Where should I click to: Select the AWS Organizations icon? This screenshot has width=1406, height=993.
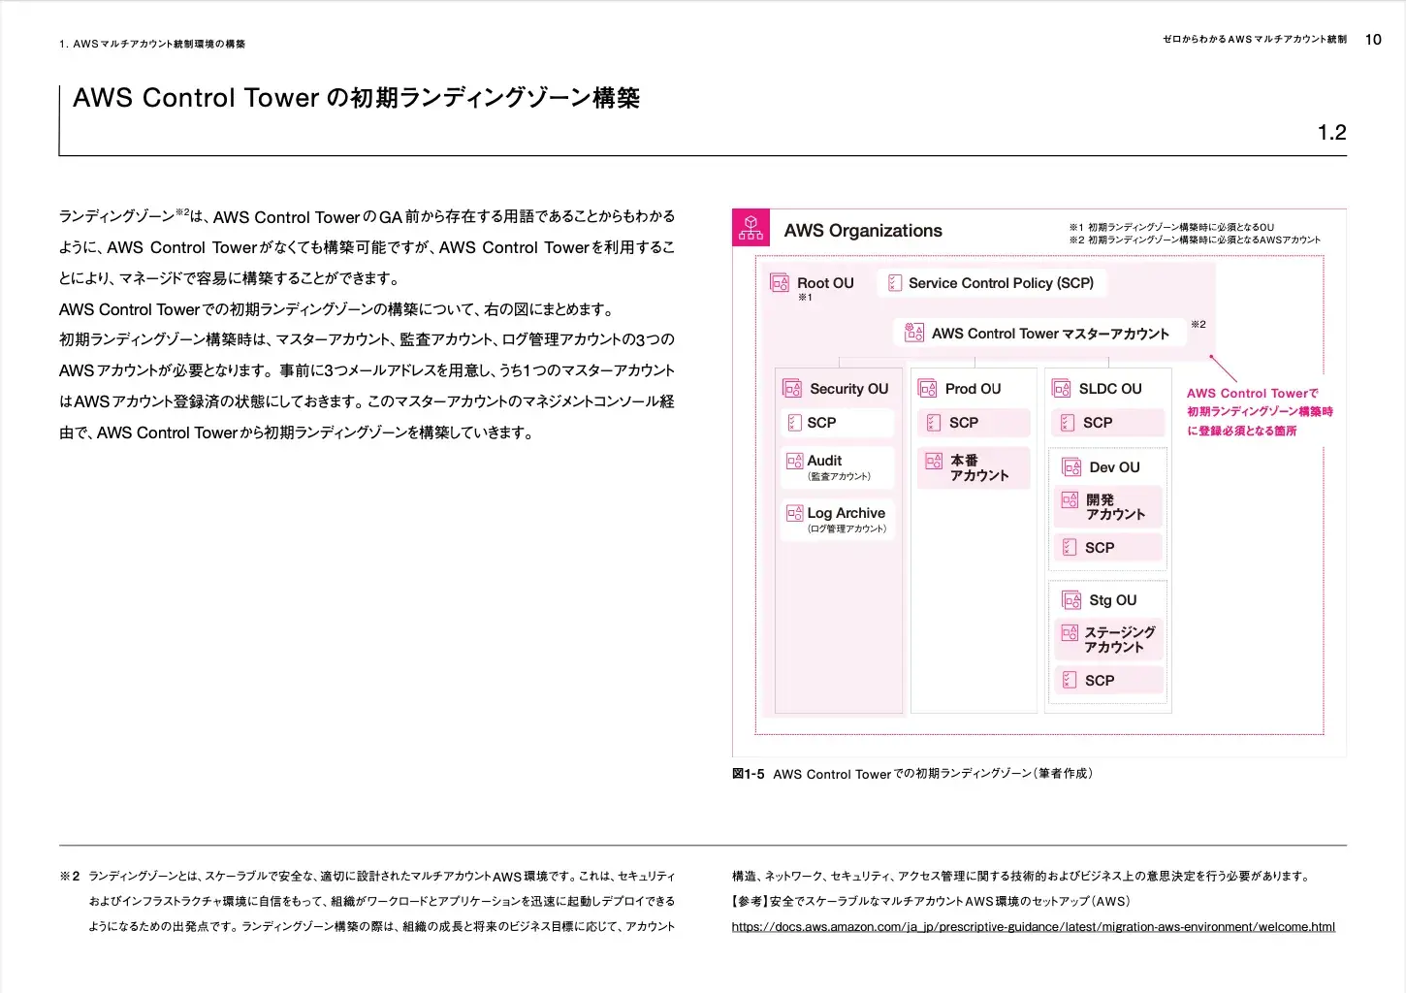[750, 226]
